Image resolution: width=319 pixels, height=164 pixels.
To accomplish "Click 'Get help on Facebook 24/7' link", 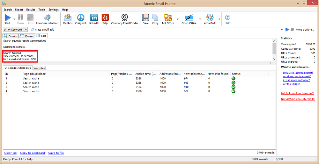I will 297,93.
